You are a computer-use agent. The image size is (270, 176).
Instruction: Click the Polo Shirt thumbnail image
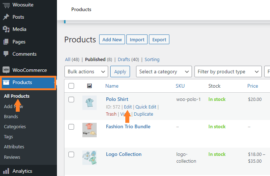coord(90,103)
